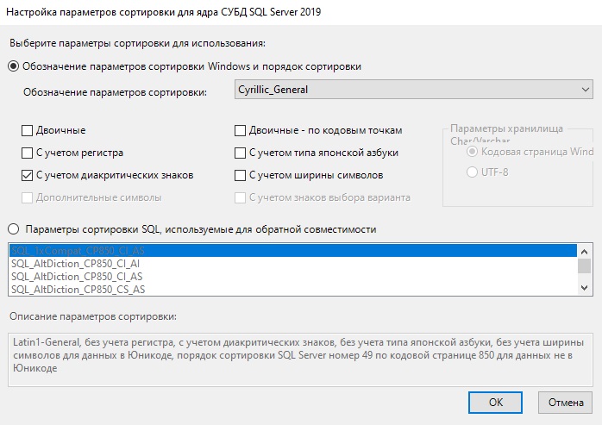This screenshot has height=425, width=602.
Task: Click the list scroll up arrow
Action: pos(585,252)
